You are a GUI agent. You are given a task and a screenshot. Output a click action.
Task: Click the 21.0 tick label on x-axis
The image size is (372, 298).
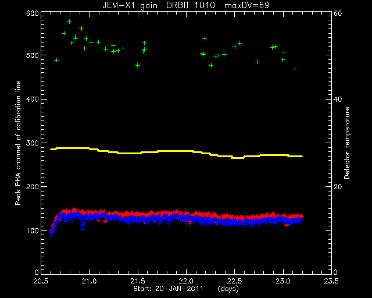pyautogui.click(x=89, y=281)
